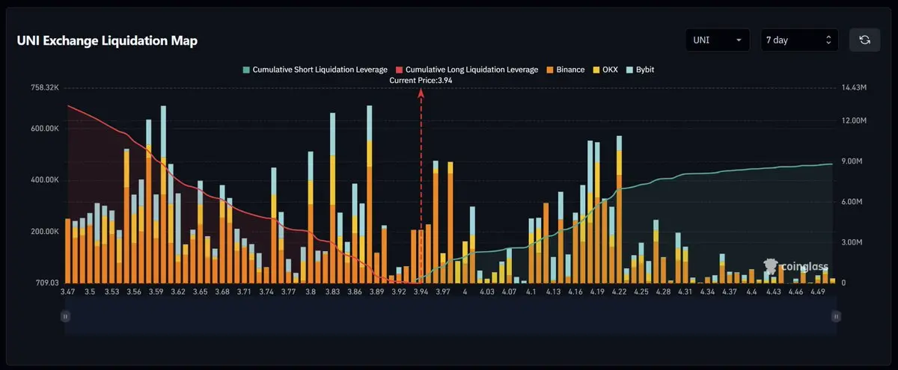Toggle Cumulative Short Liquidation Leverage legend
898x370 pixels.
pyautogui.click(x=315, y=70)
